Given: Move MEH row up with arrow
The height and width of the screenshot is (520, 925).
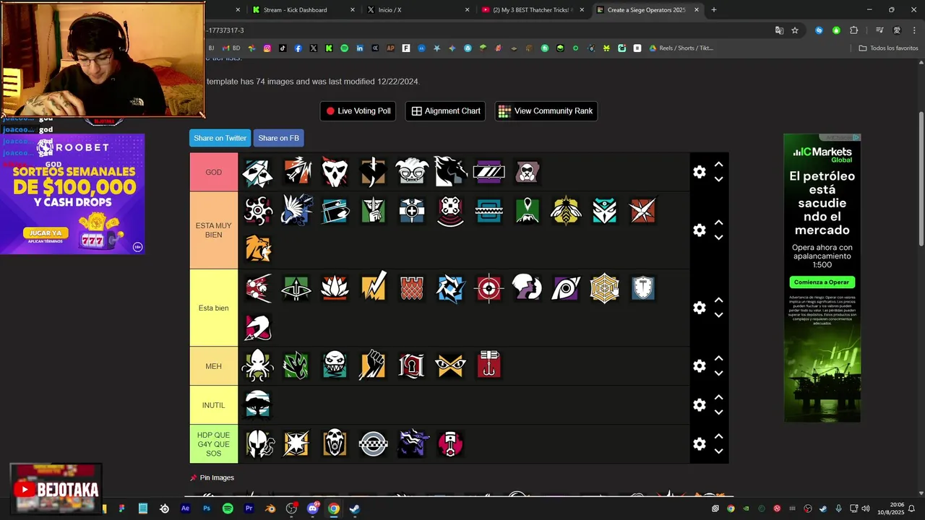Looking at the screenshot, I should (x=718, y=359).
